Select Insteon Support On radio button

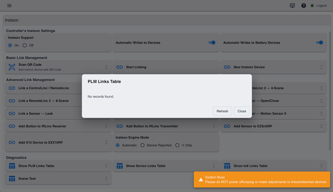[10, 46]
